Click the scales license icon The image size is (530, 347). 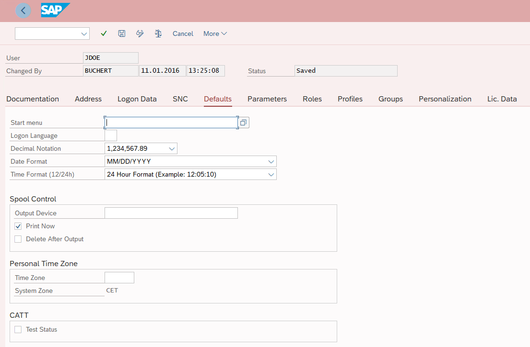[158, 34]
